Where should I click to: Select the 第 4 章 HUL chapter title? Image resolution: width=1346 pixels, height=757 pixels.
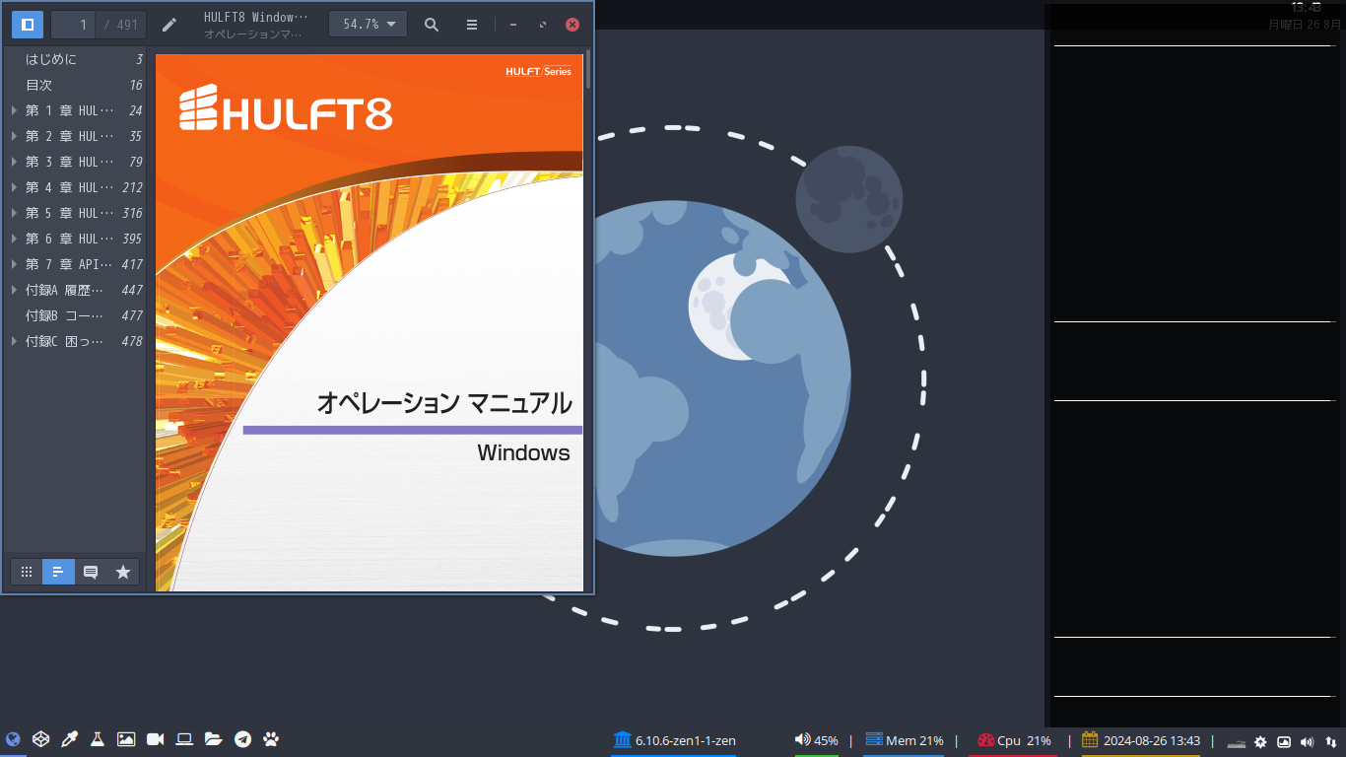(x=70, y=187)
